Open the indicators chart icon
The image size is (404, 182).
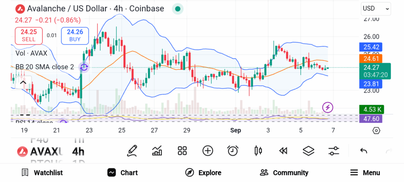(157, 150)
